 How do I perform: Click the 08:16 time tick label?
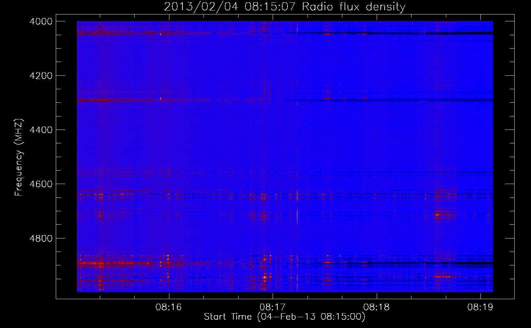click(x=169, y=307)
